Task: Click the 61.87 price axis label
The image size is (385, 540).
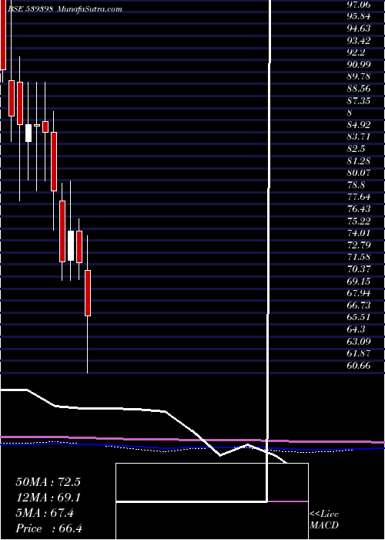Action: [x=359, y=353]
